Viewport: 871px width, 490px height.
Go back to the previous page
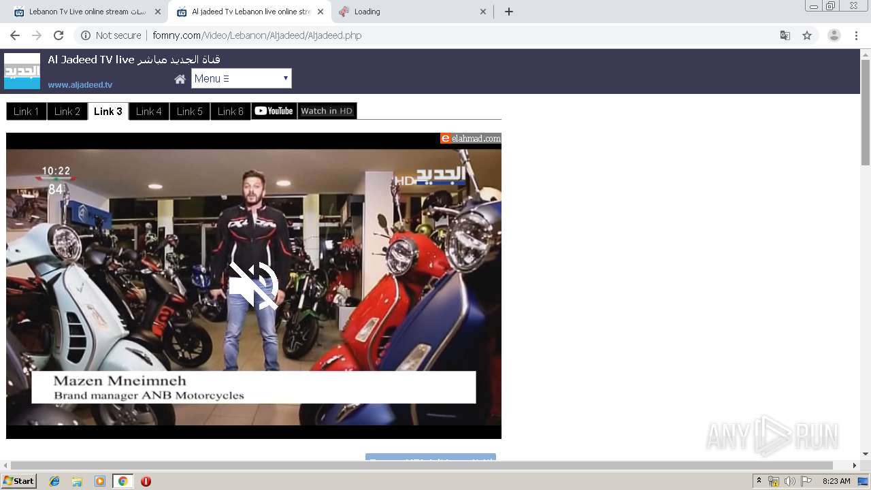[15, 35]
